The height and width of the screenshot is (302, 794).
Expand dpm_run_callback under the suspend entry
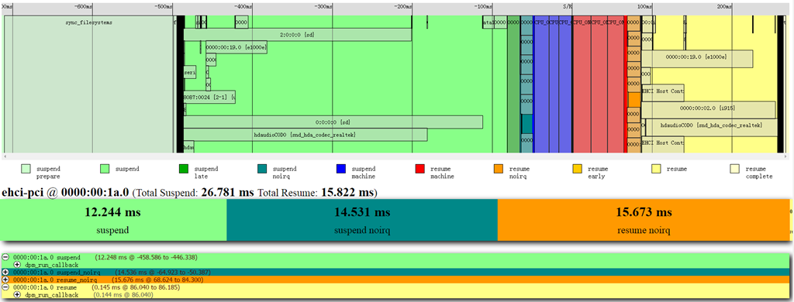tap(17, 265)
